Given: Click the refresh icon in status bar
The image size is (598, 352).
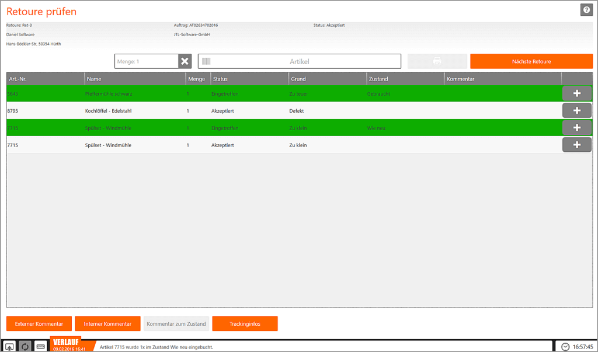Looking at the screenshot, I should click(x=25, y=346).
